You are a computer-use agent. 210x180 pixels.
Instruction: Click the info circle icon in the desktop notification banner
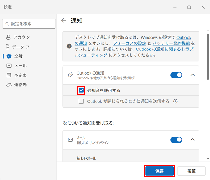pos(69,46)
